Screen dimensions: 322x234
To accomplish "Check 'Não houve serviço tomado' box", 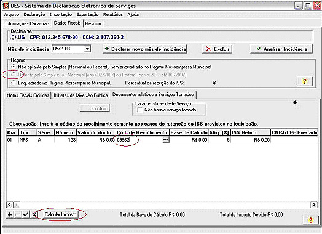I will click(139, 110).
